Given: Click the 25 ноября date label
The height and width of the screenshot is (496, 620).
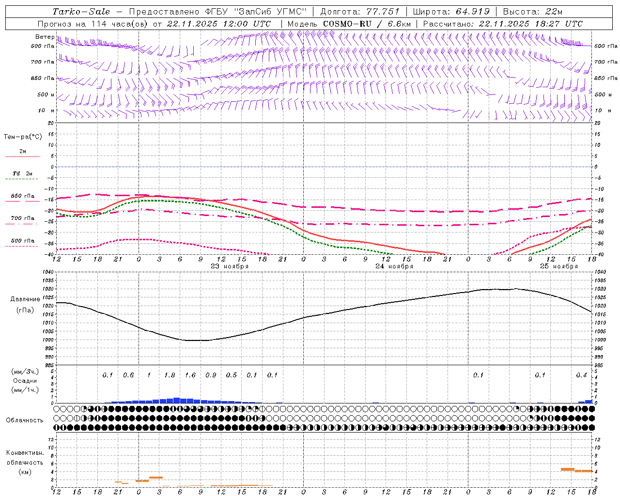Looking at the screenshot, I should [559, 266].
